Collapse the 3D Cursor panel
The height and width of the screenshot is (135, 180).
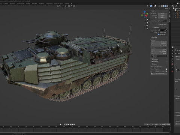pos(154,37)
